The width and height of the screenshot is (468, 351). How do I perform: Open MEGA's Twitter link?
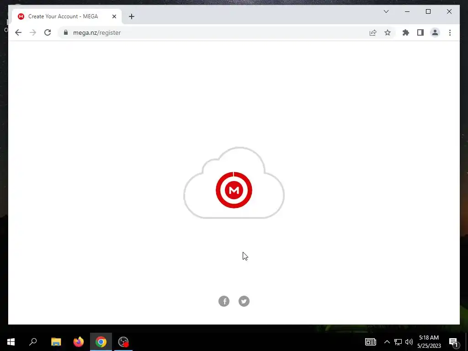(x=244, y=301)
